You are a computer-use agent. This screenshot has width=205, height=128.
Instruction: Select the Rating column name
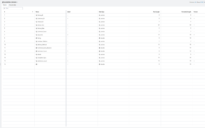tap(39, 38)
